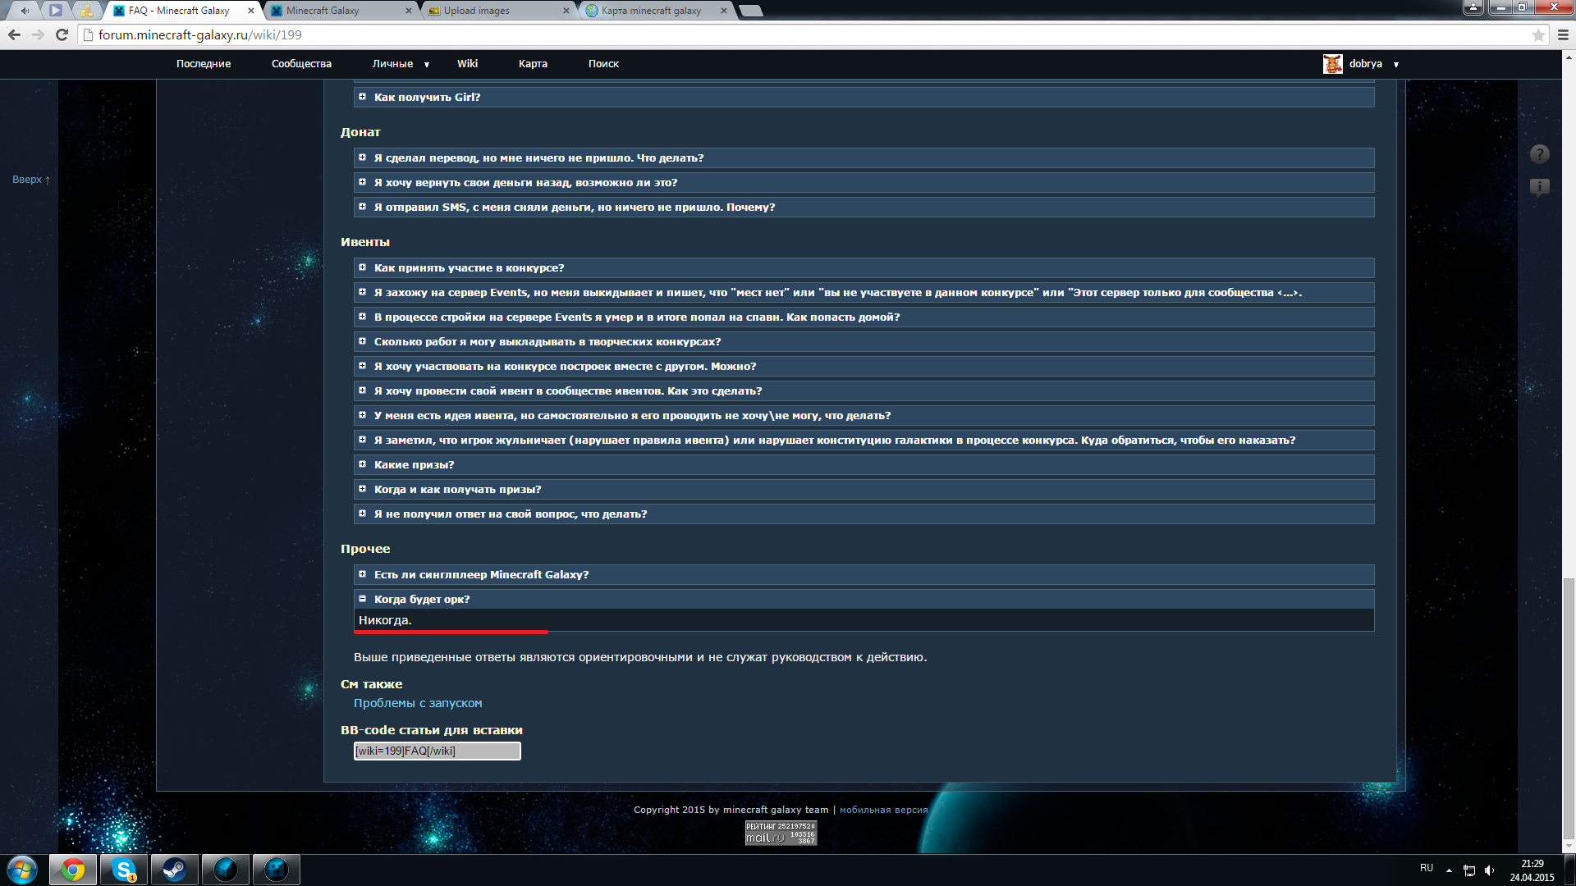
Task: Open Chrome menu hamburger icon
Action: pos(1563,34)
